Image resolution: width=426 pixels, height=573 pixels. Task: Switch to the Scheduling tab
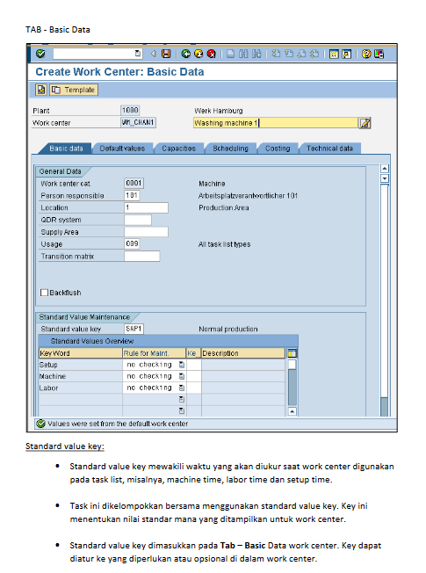230,149
